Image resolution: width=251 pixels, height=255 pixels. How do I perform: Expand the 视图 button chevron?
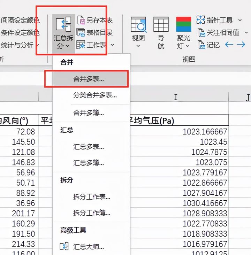138,46
